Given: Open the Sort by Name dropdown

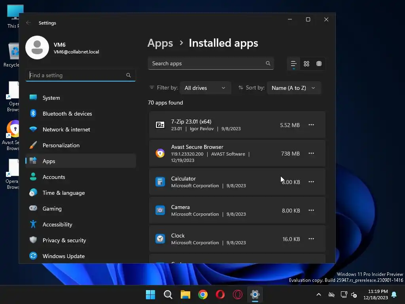Looking at the screenshot, I should click(x=294, y=88).
